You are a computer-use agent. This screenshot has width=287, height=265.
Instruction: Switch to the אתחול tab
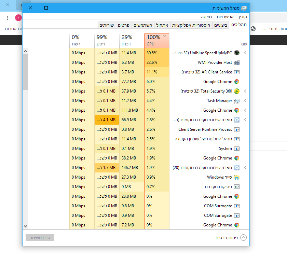[162, 25]
